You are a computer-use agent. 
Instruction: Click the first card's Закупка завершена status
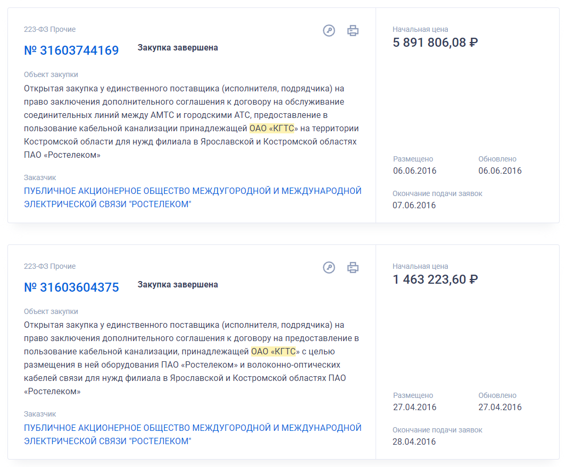[x=178, y=48]
